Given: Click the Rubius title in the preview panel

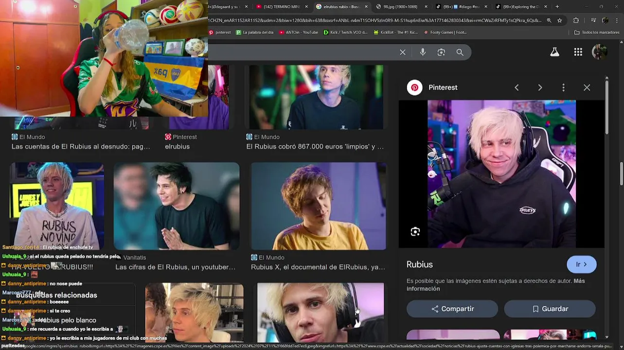Looking at the screenshot, I should [x=420, y=264].
